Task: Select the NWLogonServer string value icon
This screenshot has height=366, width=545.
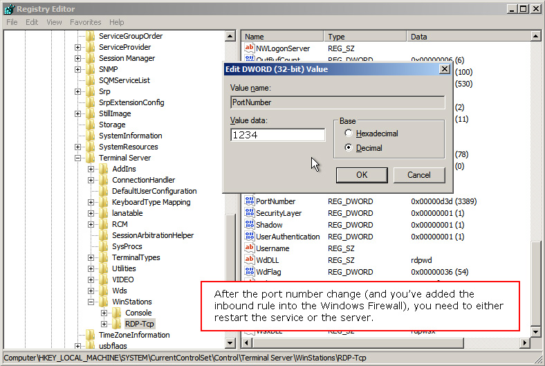Action: [249, 48]
